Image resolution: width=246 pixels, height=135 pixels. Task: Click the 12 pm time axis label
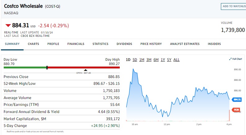[167, 124]
